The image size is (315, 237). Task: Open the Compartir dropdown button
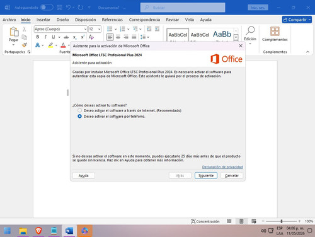[x=297, y=20]
